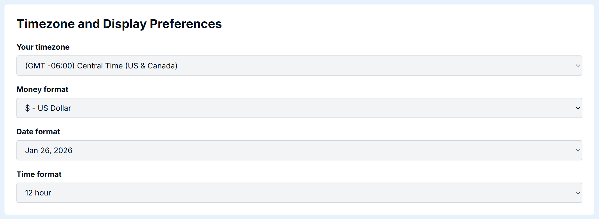Click the word "Timezone" in the heading
Image resolution: width=599 pixels, height=219 pixels.
(x=46, y=24)
